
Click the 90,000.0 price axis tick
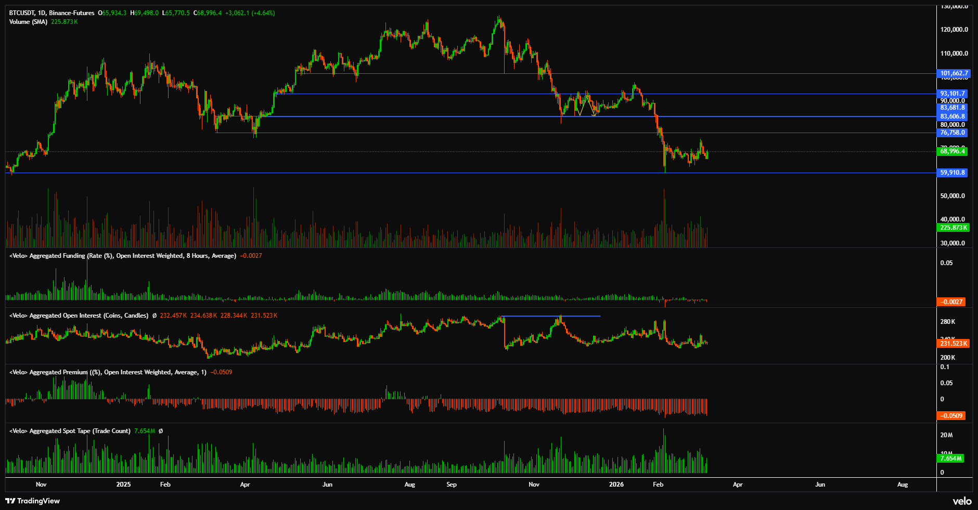[x=953, y=101]
